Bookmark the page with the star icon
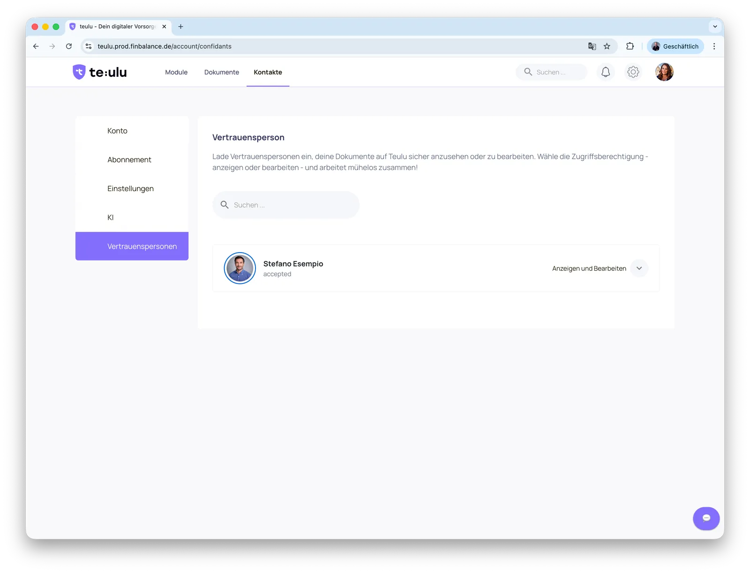Viewport: 750px width, 573px height. click(607, 46)
